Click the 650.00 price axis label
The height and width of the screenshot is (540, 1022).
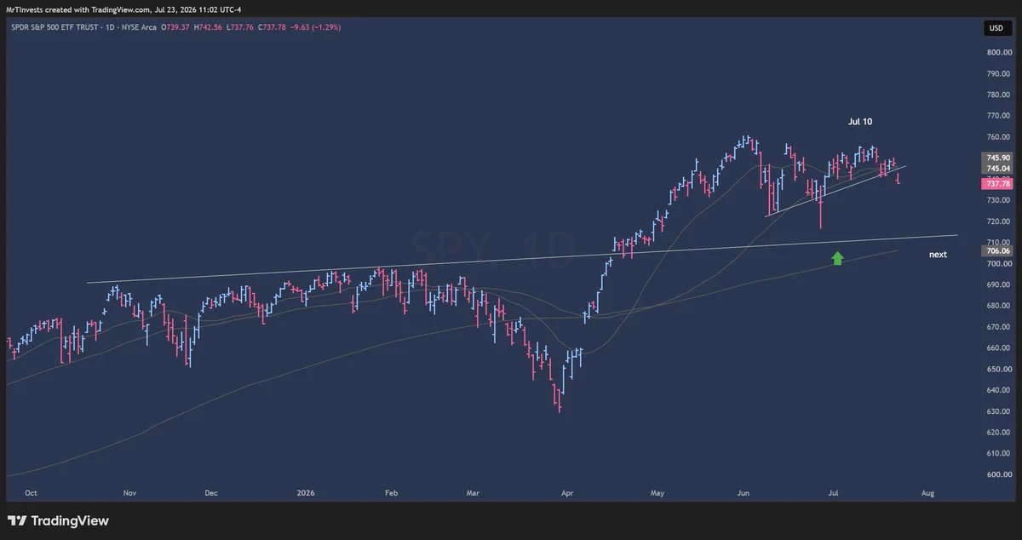point(999,370)
